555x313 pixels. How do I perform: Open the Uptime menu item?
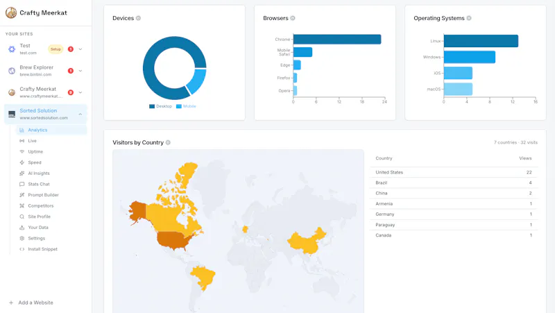click(51, 151)
